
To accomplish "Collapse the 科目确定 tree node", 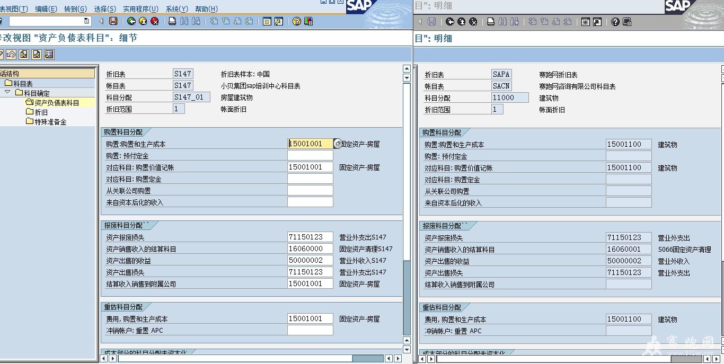I will (x=7, y=92).
